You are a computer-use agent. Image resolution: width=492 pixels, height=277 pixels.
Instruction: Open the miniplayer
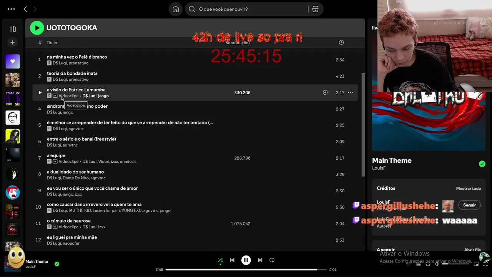click(x=476, y=264)
